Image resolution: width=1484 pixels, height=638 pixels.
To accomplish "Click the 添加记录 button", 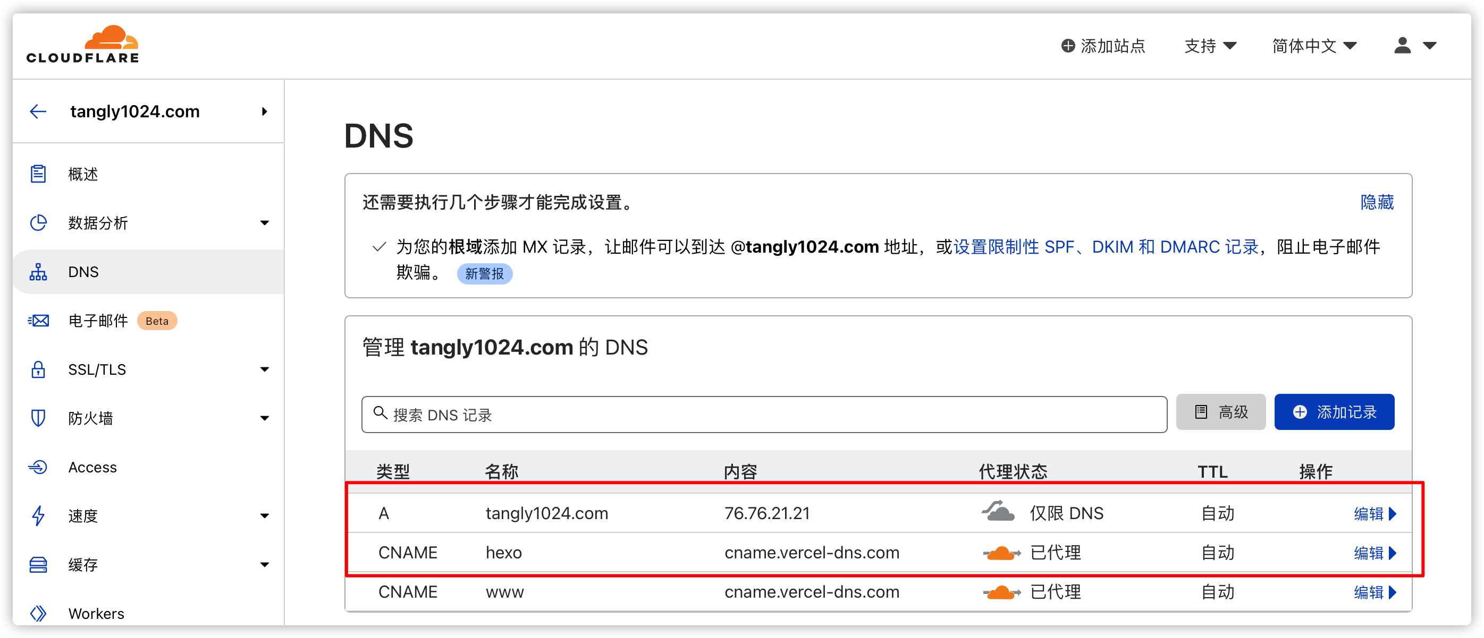I will pyautogui.click(x=1334, y=412).
